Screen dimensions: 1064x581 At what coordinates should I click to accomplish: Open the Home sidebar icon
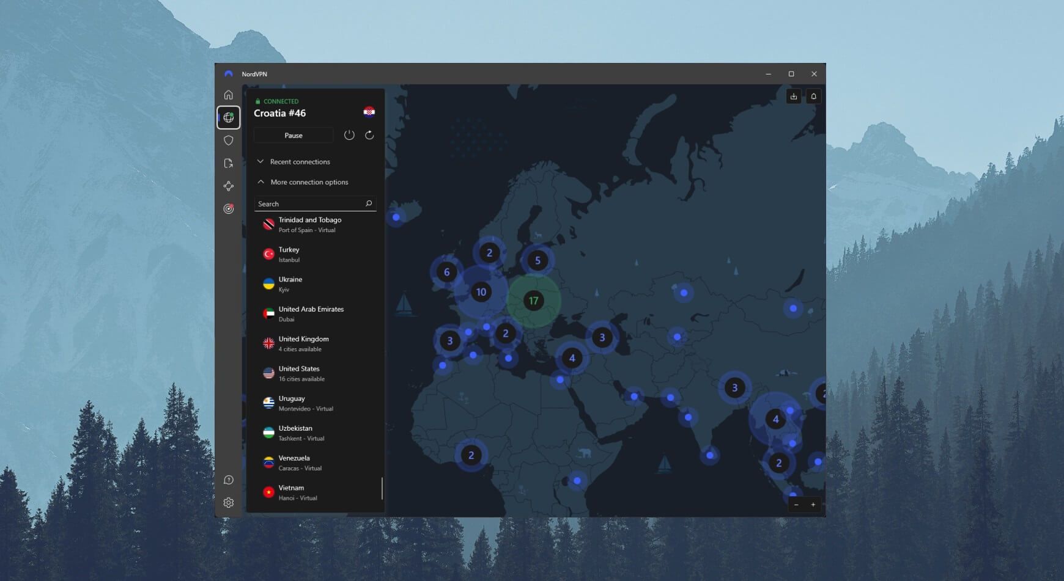(x=228, y=95)
